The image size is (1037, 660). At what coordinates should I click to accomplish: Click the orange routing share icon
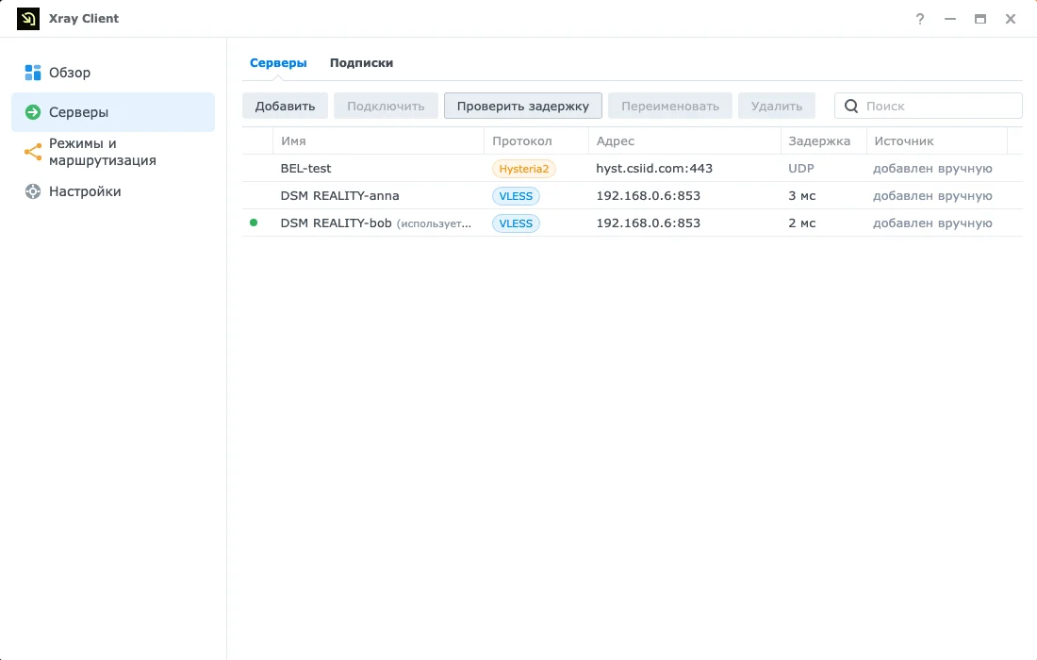click(x=32, y=152)
